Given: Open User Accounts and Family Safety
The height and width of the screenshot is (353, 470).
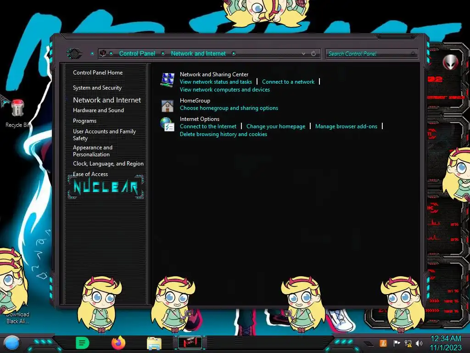Looking at the screenshot, I should (x=104, y=135).
